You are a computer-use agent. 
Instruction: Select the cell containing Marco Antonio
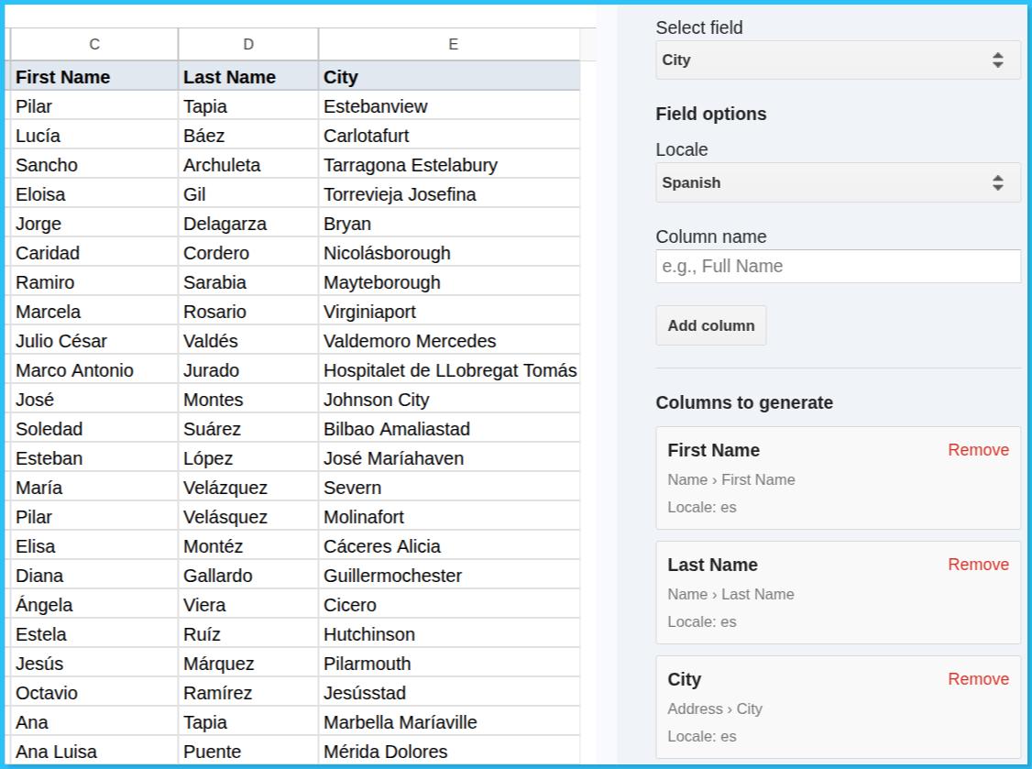[x=94, y=369]
